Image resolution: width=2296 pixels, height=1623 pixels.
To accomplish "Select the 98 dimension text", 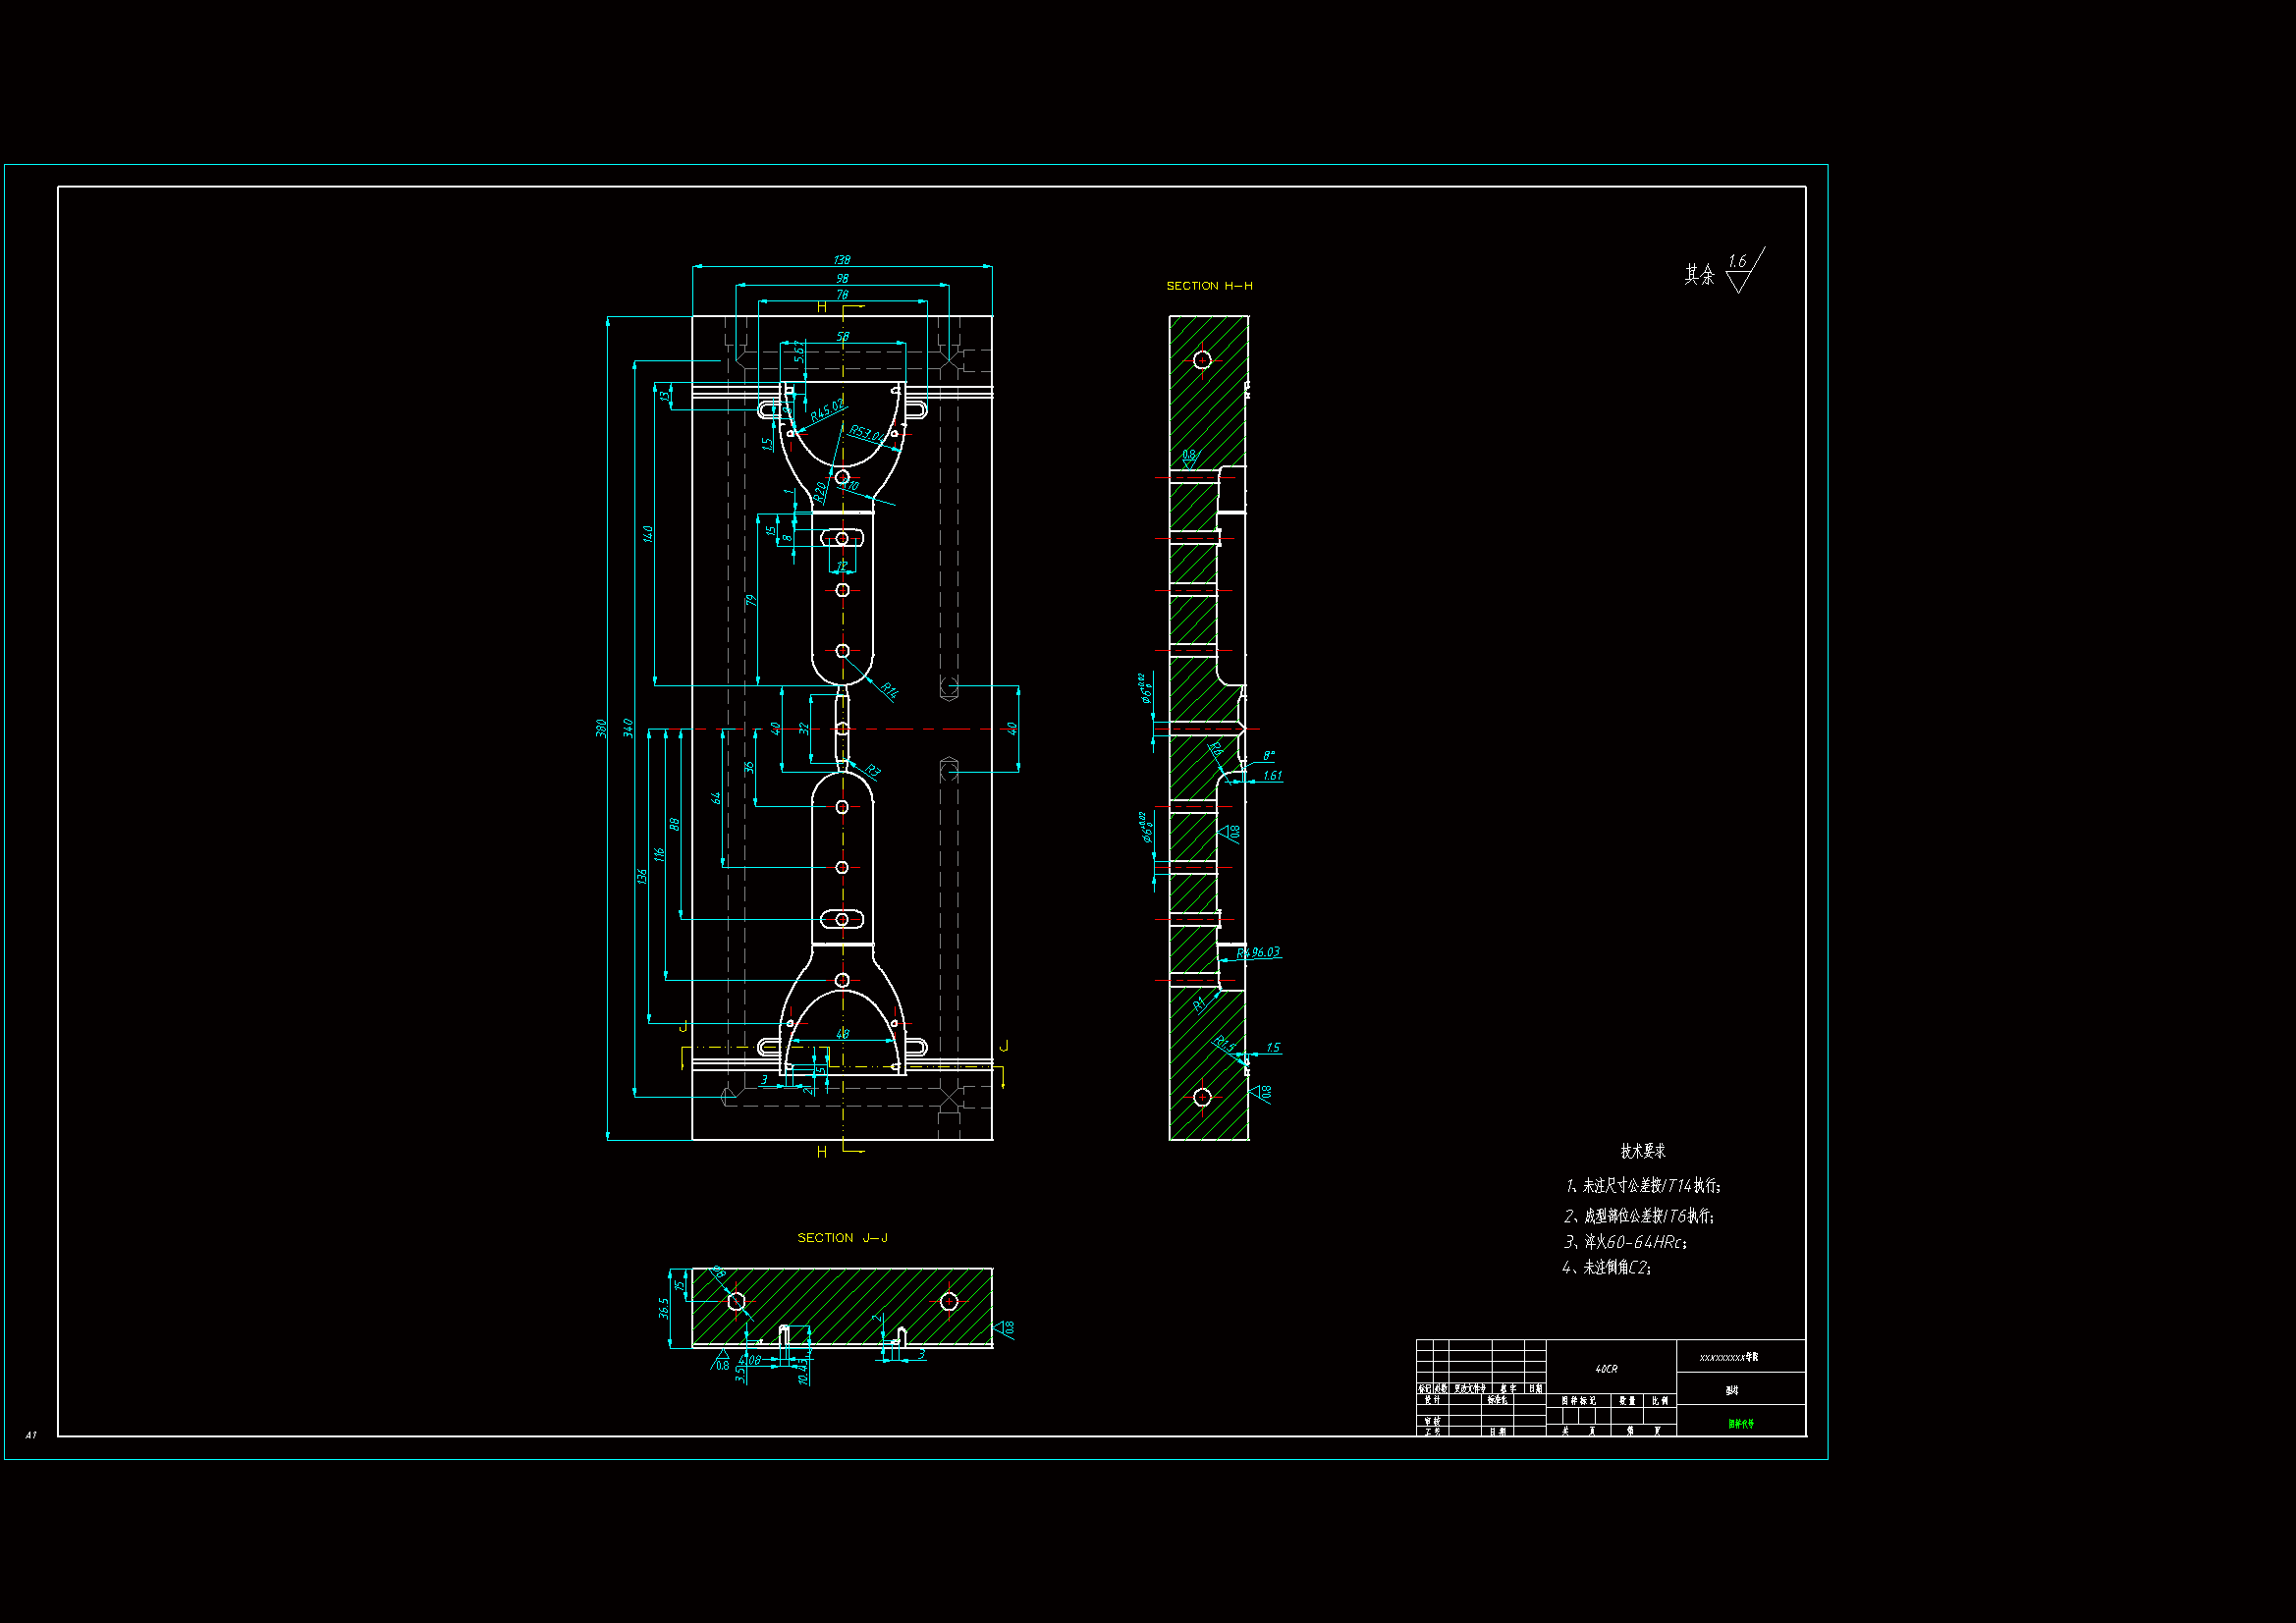I will [x=842, y=279].
